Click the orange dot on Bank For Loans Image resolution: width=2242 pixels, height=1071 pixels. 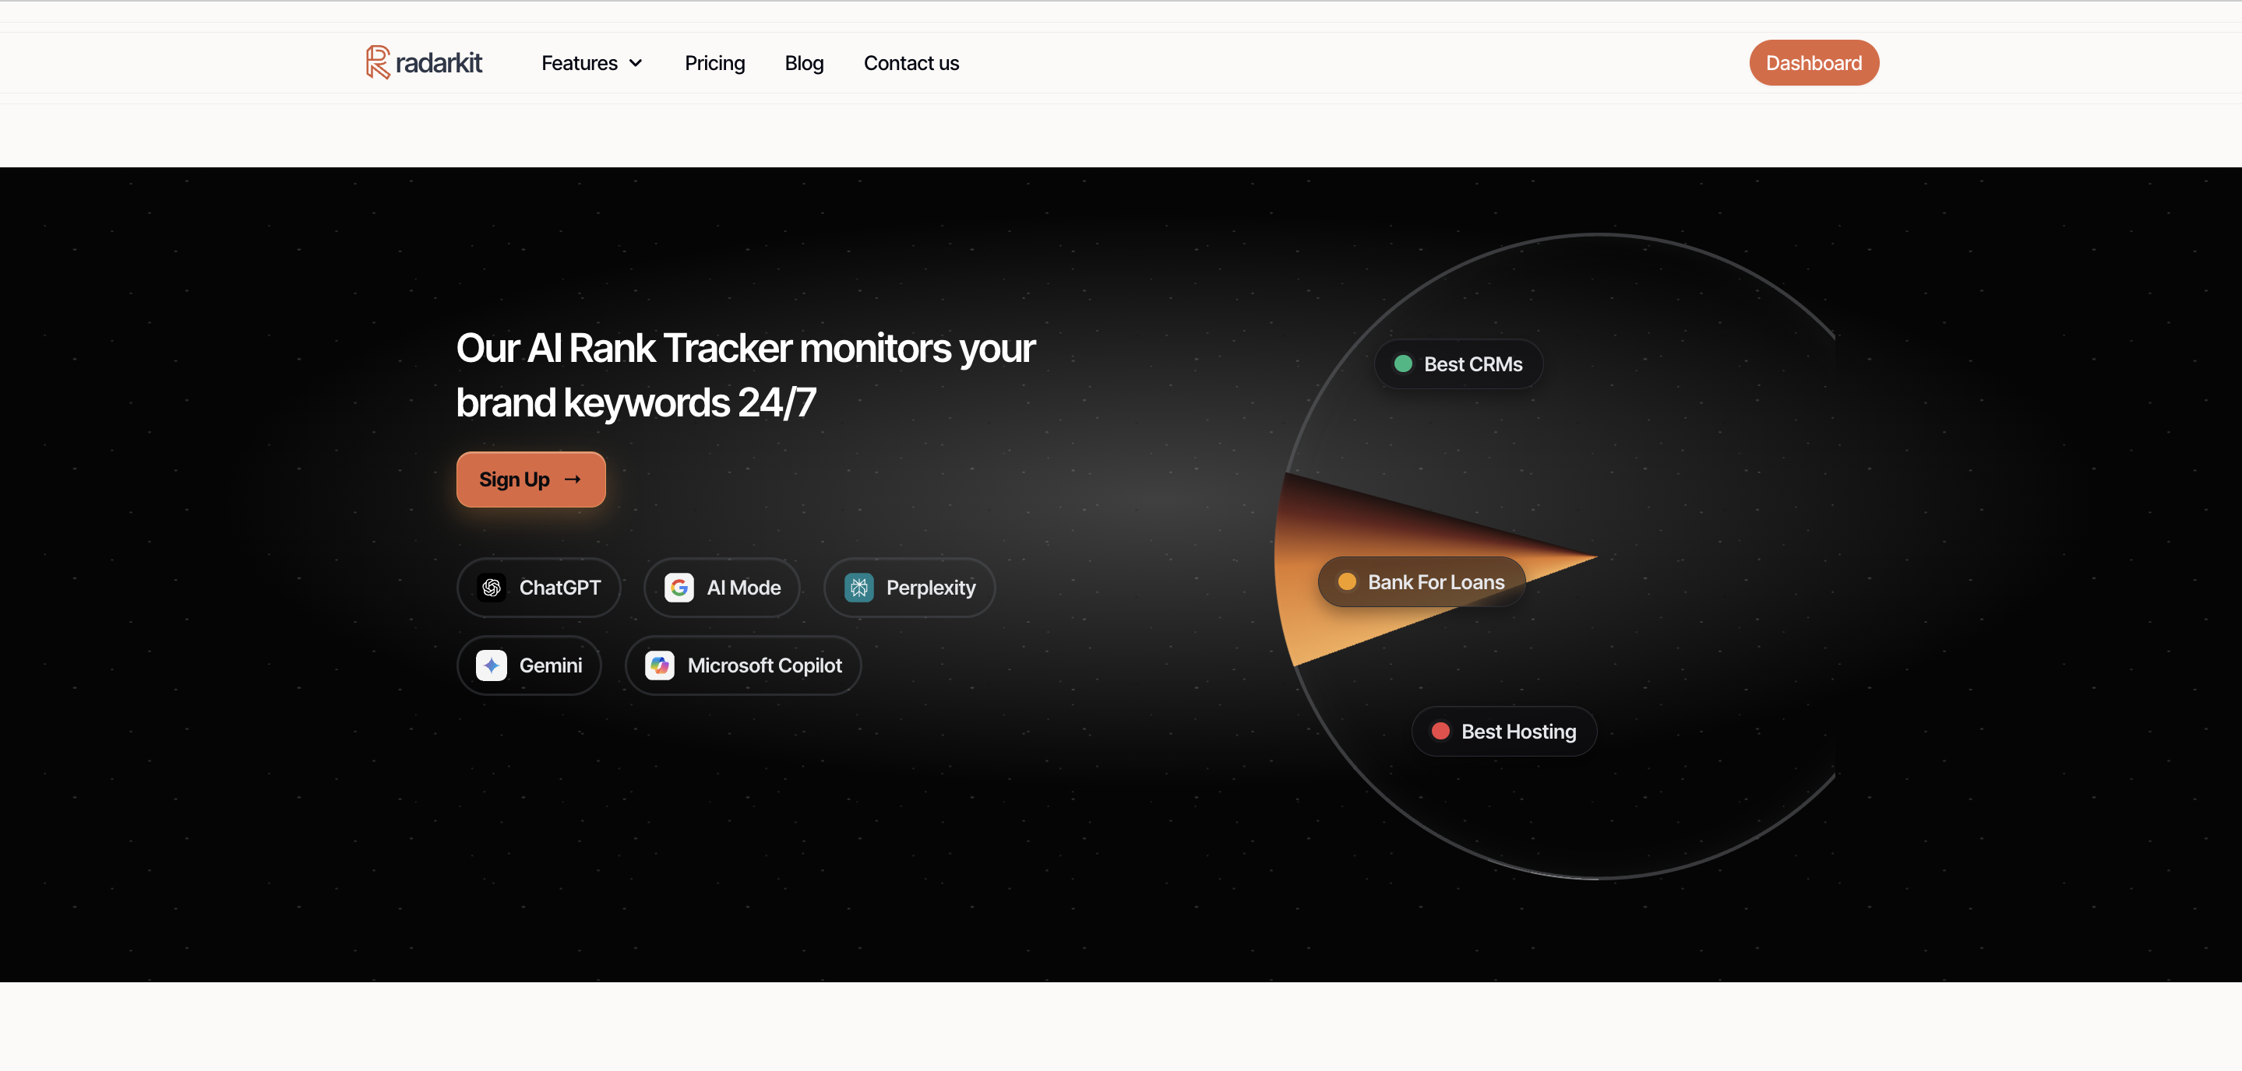pyautogui.click(x=1346, y=581)
